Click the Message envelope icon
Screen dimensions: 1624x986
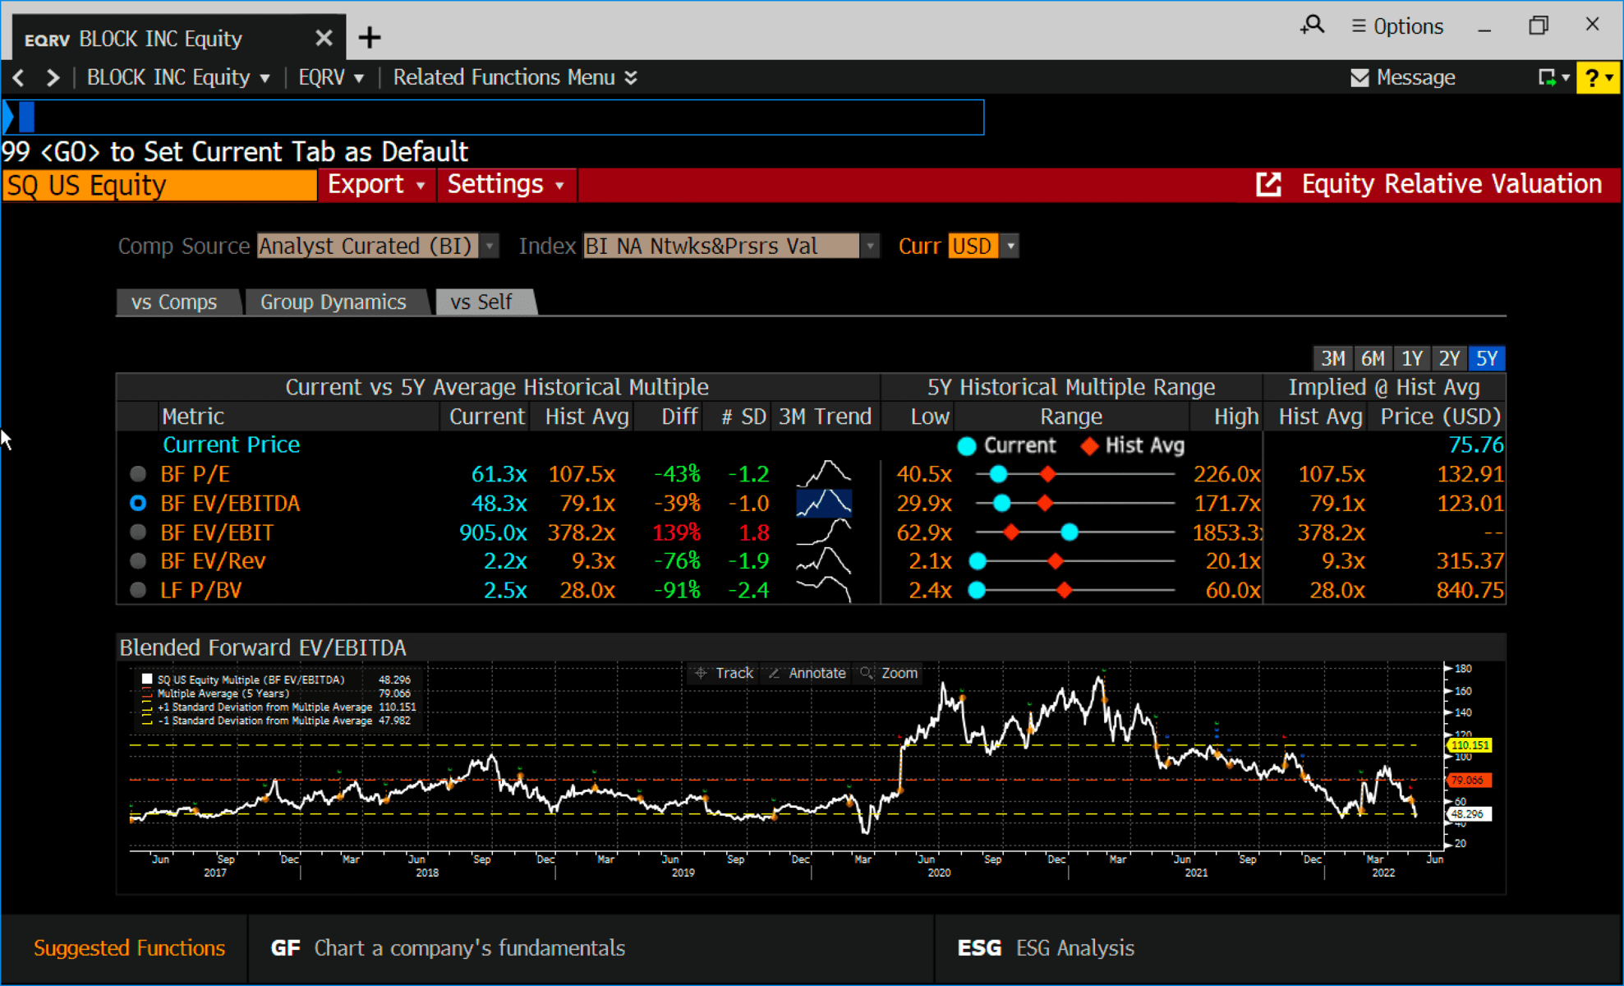(x=1359, y=78)
